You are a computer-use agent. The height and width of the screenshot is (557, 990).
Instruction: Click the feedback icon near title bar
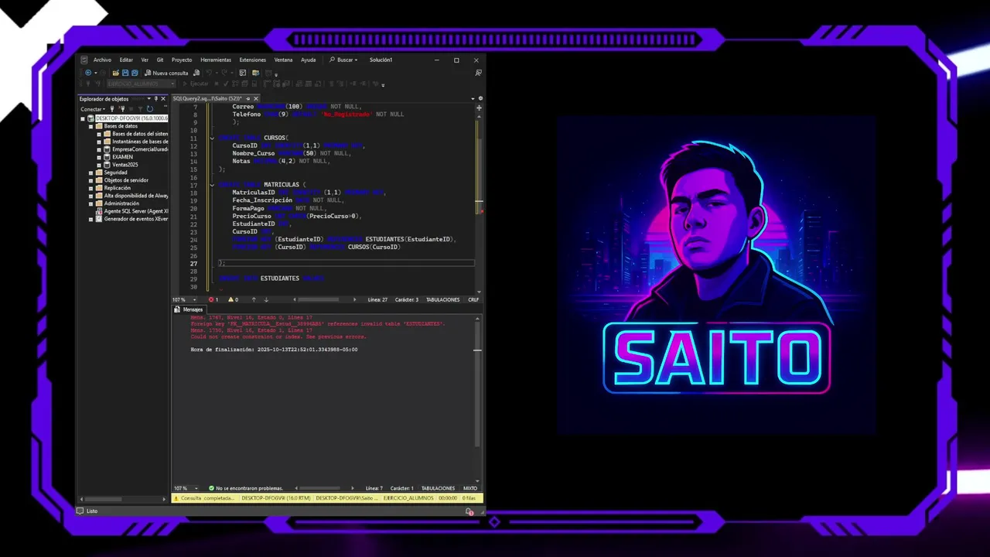(x=479, y=73)
